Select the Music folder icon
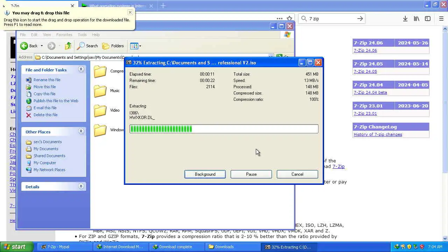 coord(100,91)
